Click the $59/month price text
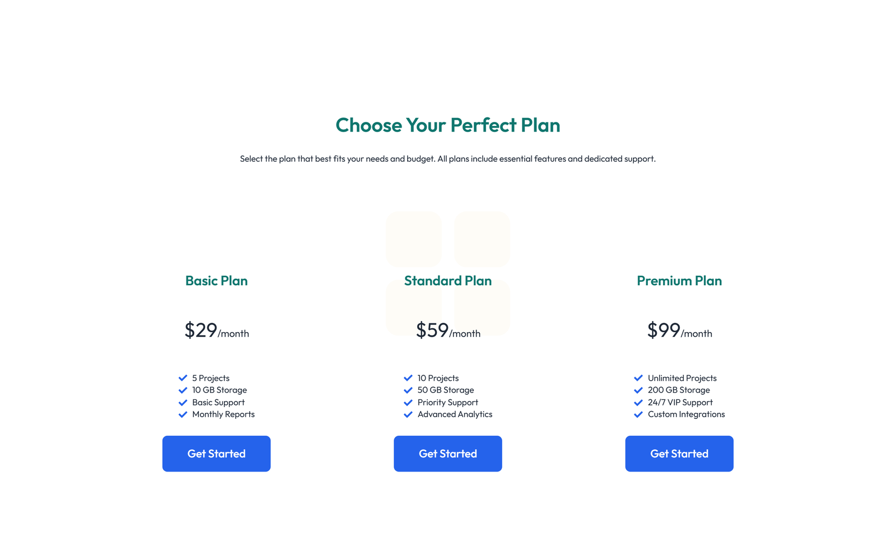 coord(447,331)
